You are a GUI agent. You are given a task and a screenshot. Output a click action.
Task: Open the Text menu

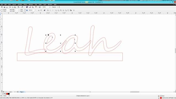[x=36, y=5]
